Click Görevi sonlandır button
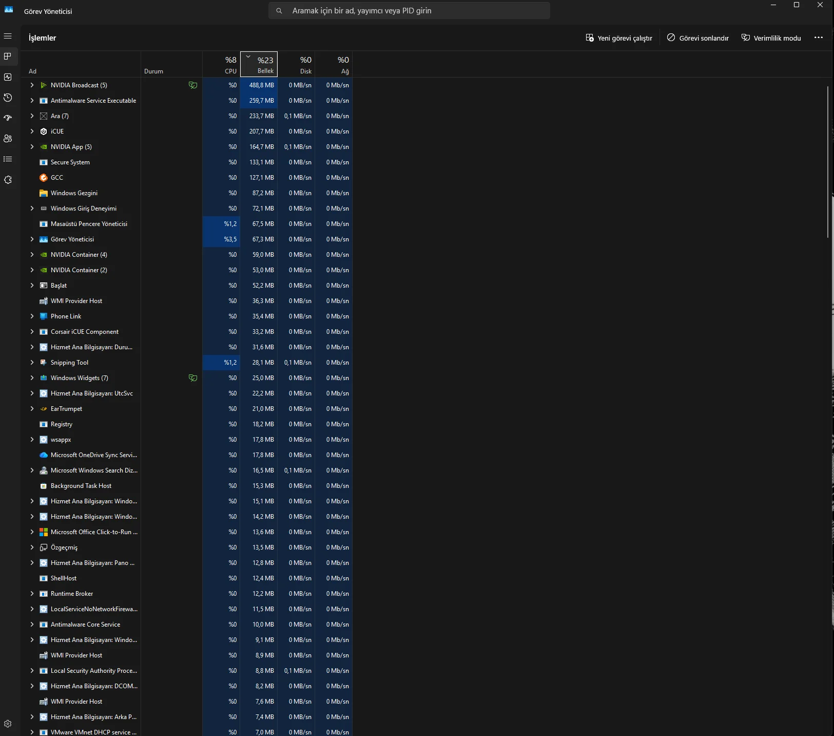 [x=698, y=38]
